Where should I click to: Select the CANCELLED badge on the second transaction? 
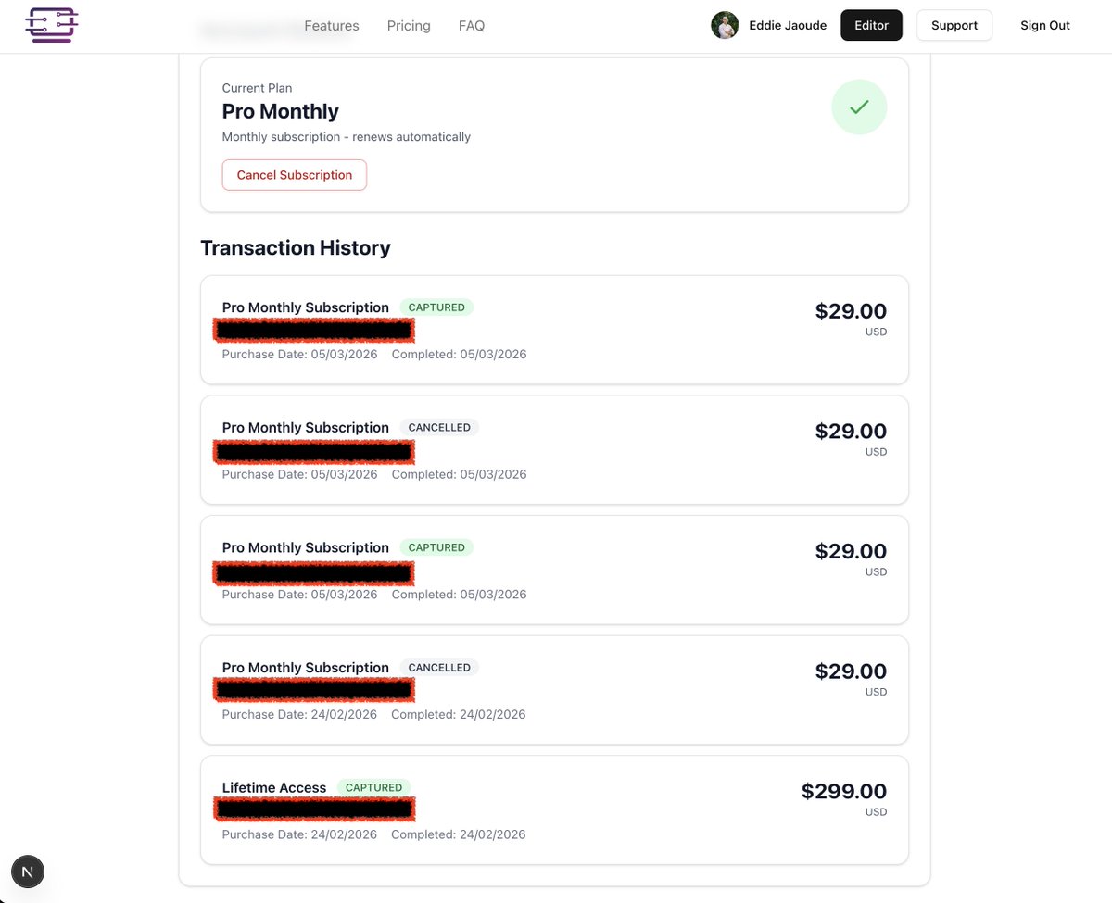click(x=439, y=427)
